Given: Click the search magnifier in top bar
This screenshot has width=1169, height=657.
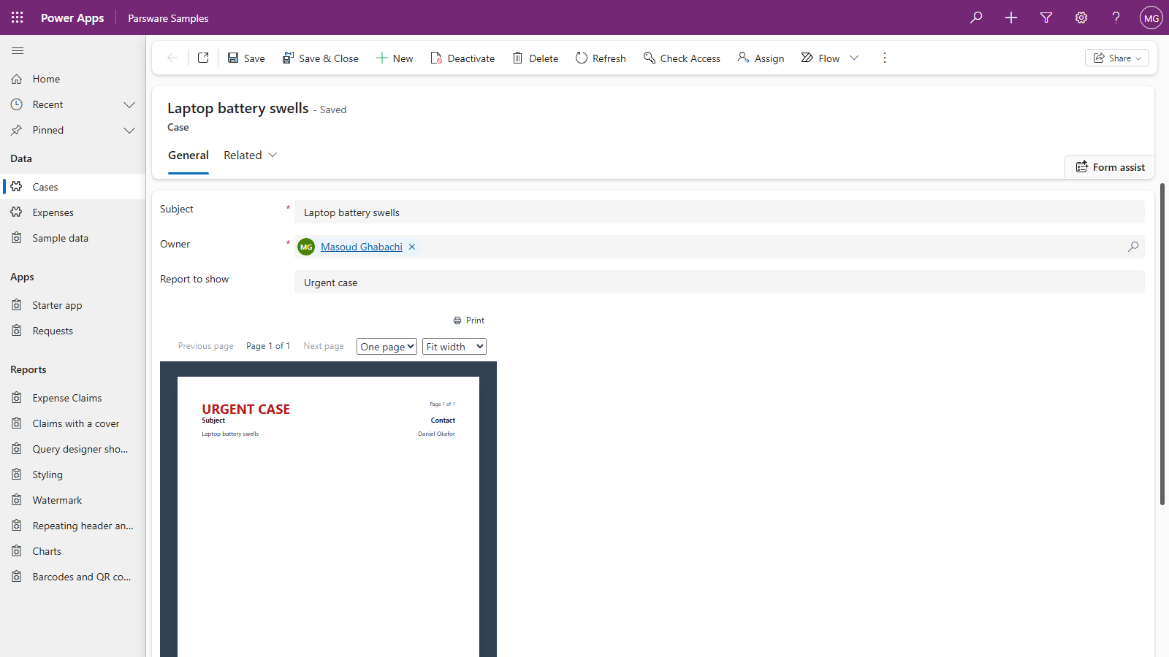Looking at the screenshot, I should coord(976,18).
